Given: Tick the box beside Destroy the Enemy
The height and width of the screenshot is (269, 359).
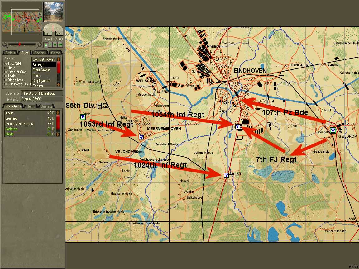Looking at the screenshot, I should point(53,124).
